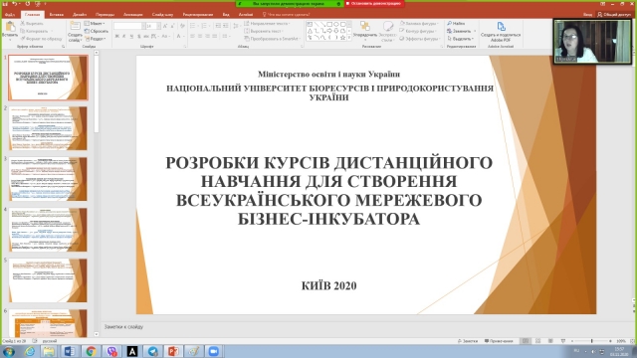
Task: Select the Найти search tool
Action: [456, 24]
